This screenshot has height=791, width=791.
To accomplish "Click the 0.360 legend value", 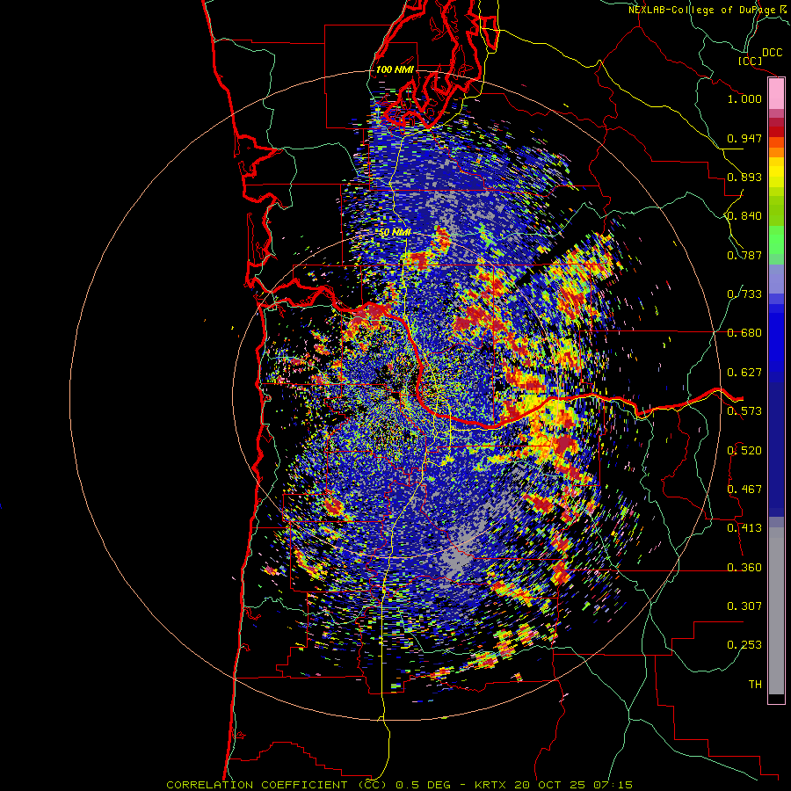I will click(x=744, y=568).
